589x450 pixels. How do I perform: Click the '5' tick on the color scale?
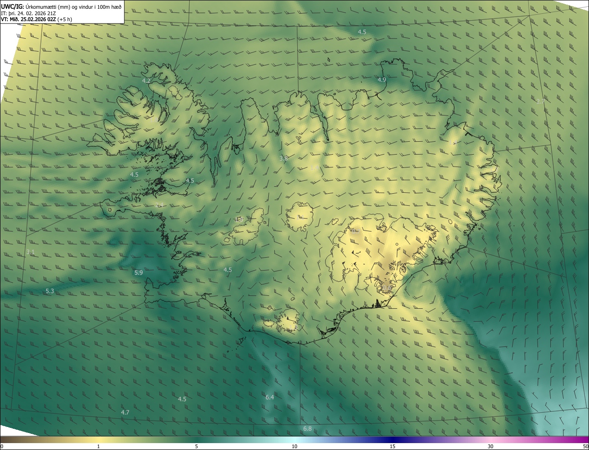coord(196,446)
